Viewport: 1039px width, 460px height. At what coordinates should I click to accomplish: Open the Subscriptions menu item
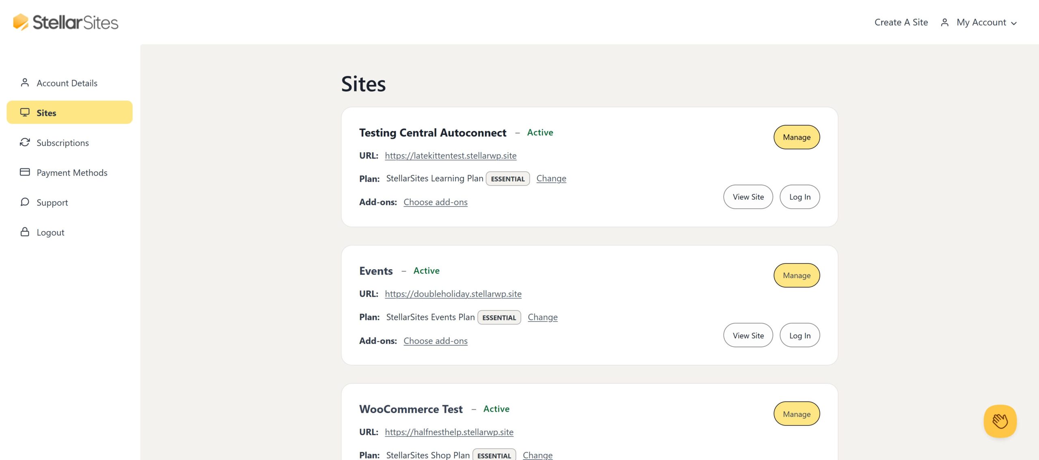coord(63,143)
